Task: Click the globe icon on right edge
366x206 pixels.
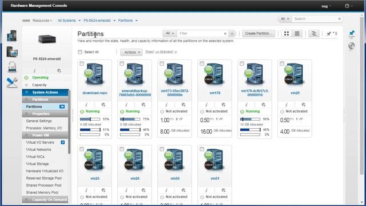Action: 352,46
